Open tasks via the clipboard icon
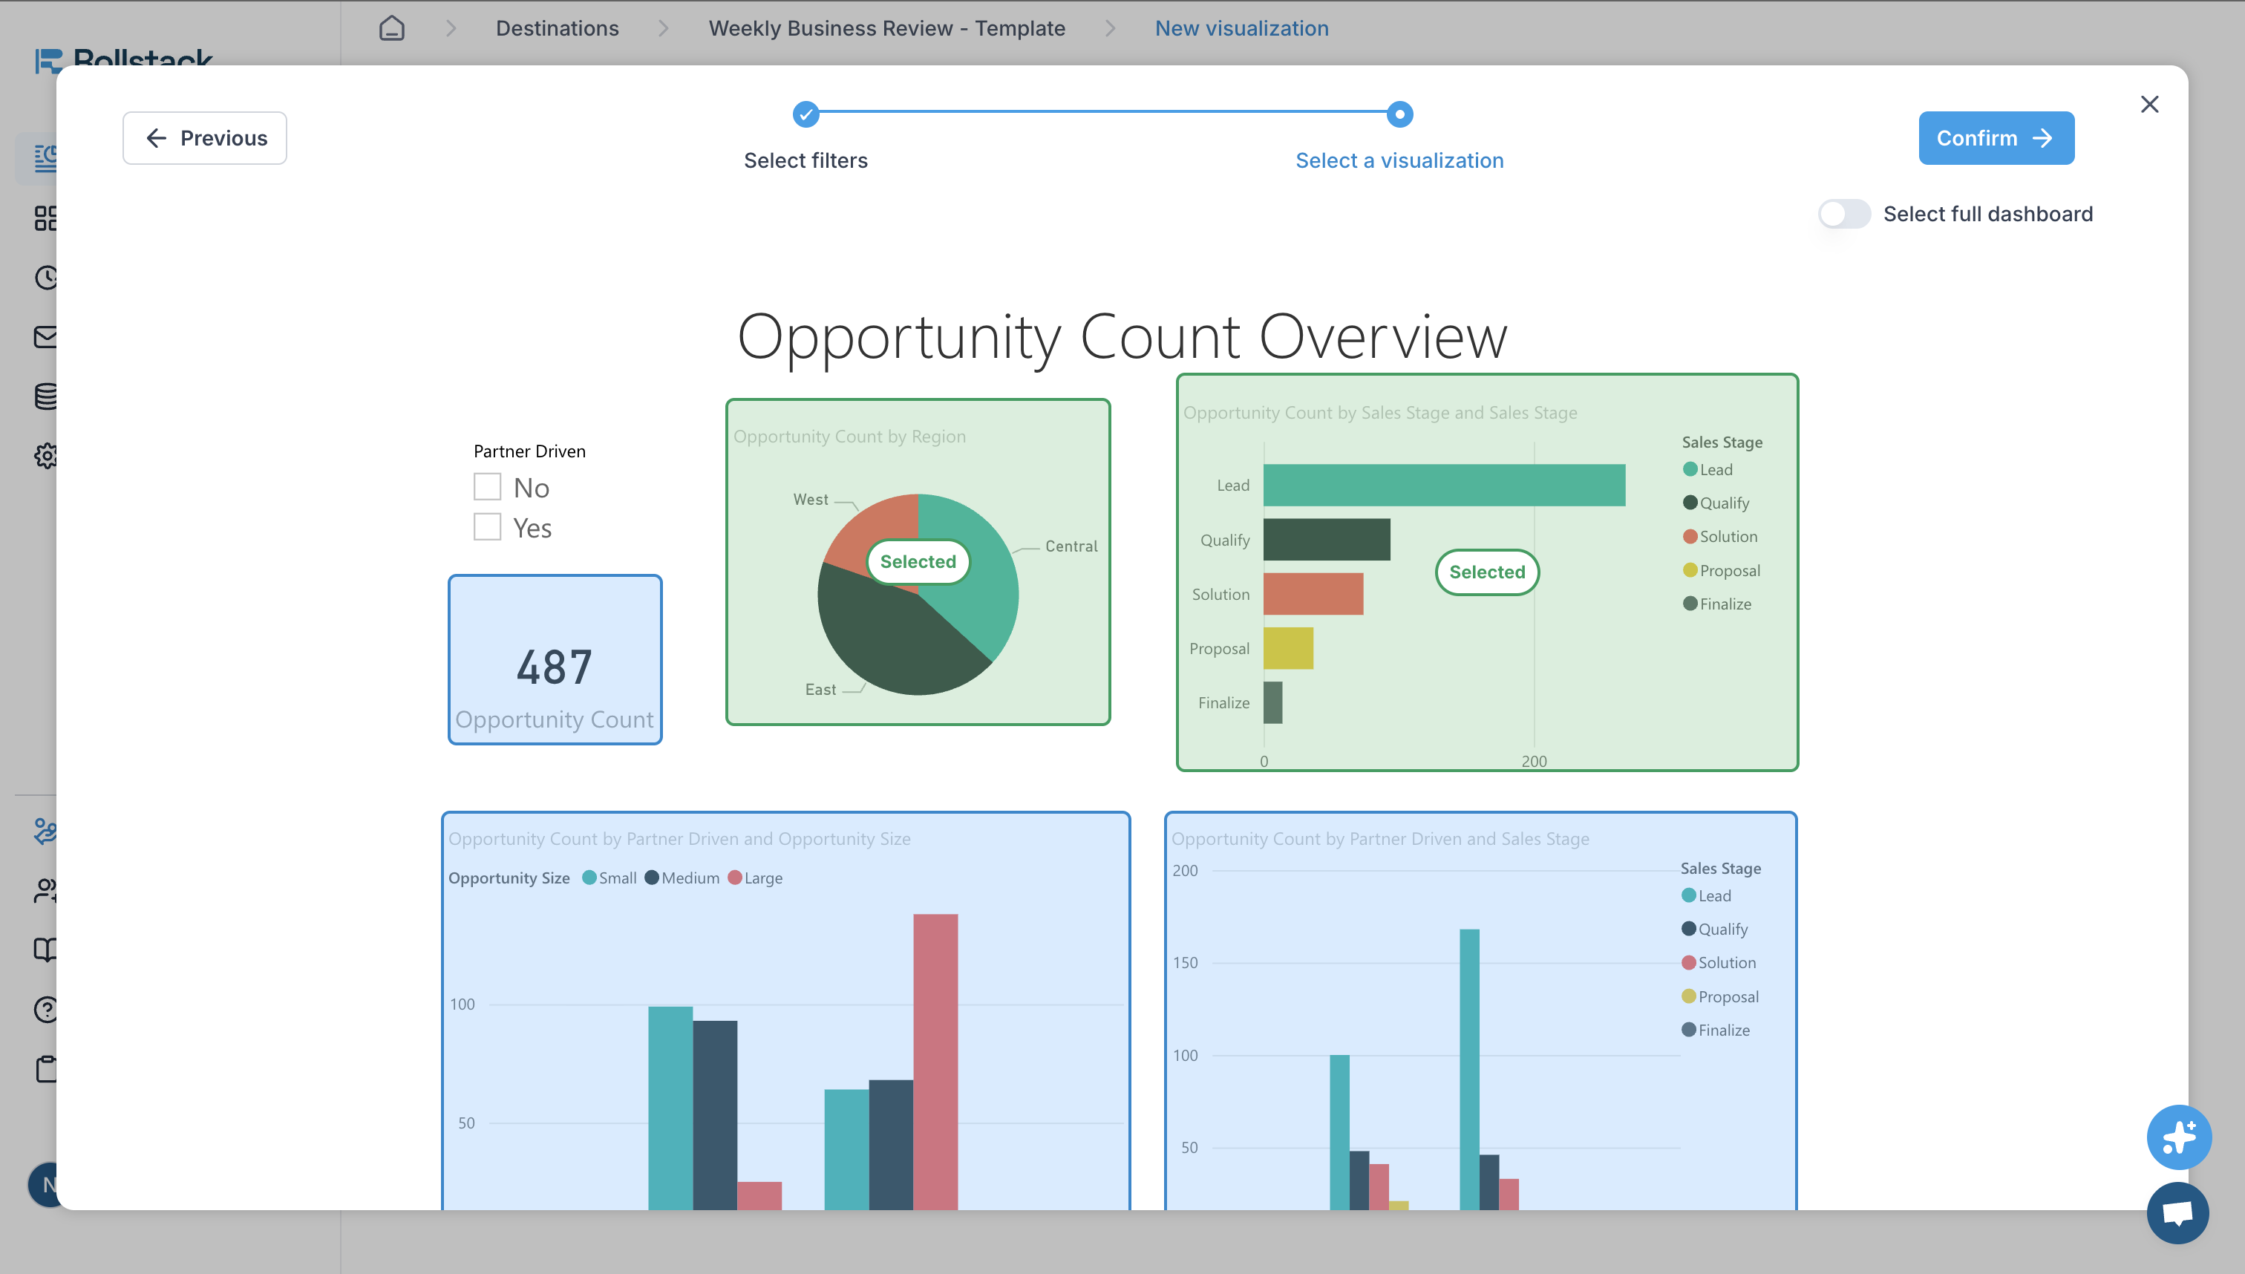2245x1274 pixels. coord(48,1069)
